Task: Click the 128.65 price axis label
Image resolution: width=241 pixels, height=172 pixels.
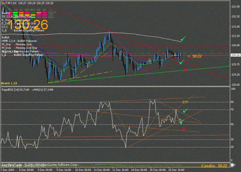Action: (x=235, y=85)
